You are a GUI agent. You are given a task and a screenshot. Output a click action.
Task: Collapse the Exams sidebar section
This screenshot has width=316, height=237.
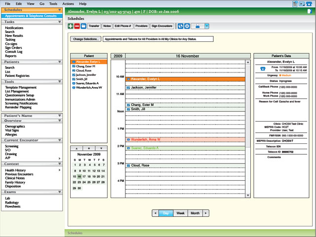tap(60, 192)
